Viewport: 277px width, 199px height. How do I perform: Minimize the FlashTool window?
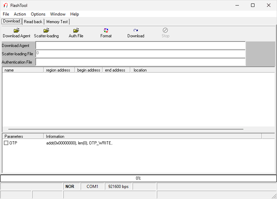coord(237,5)
